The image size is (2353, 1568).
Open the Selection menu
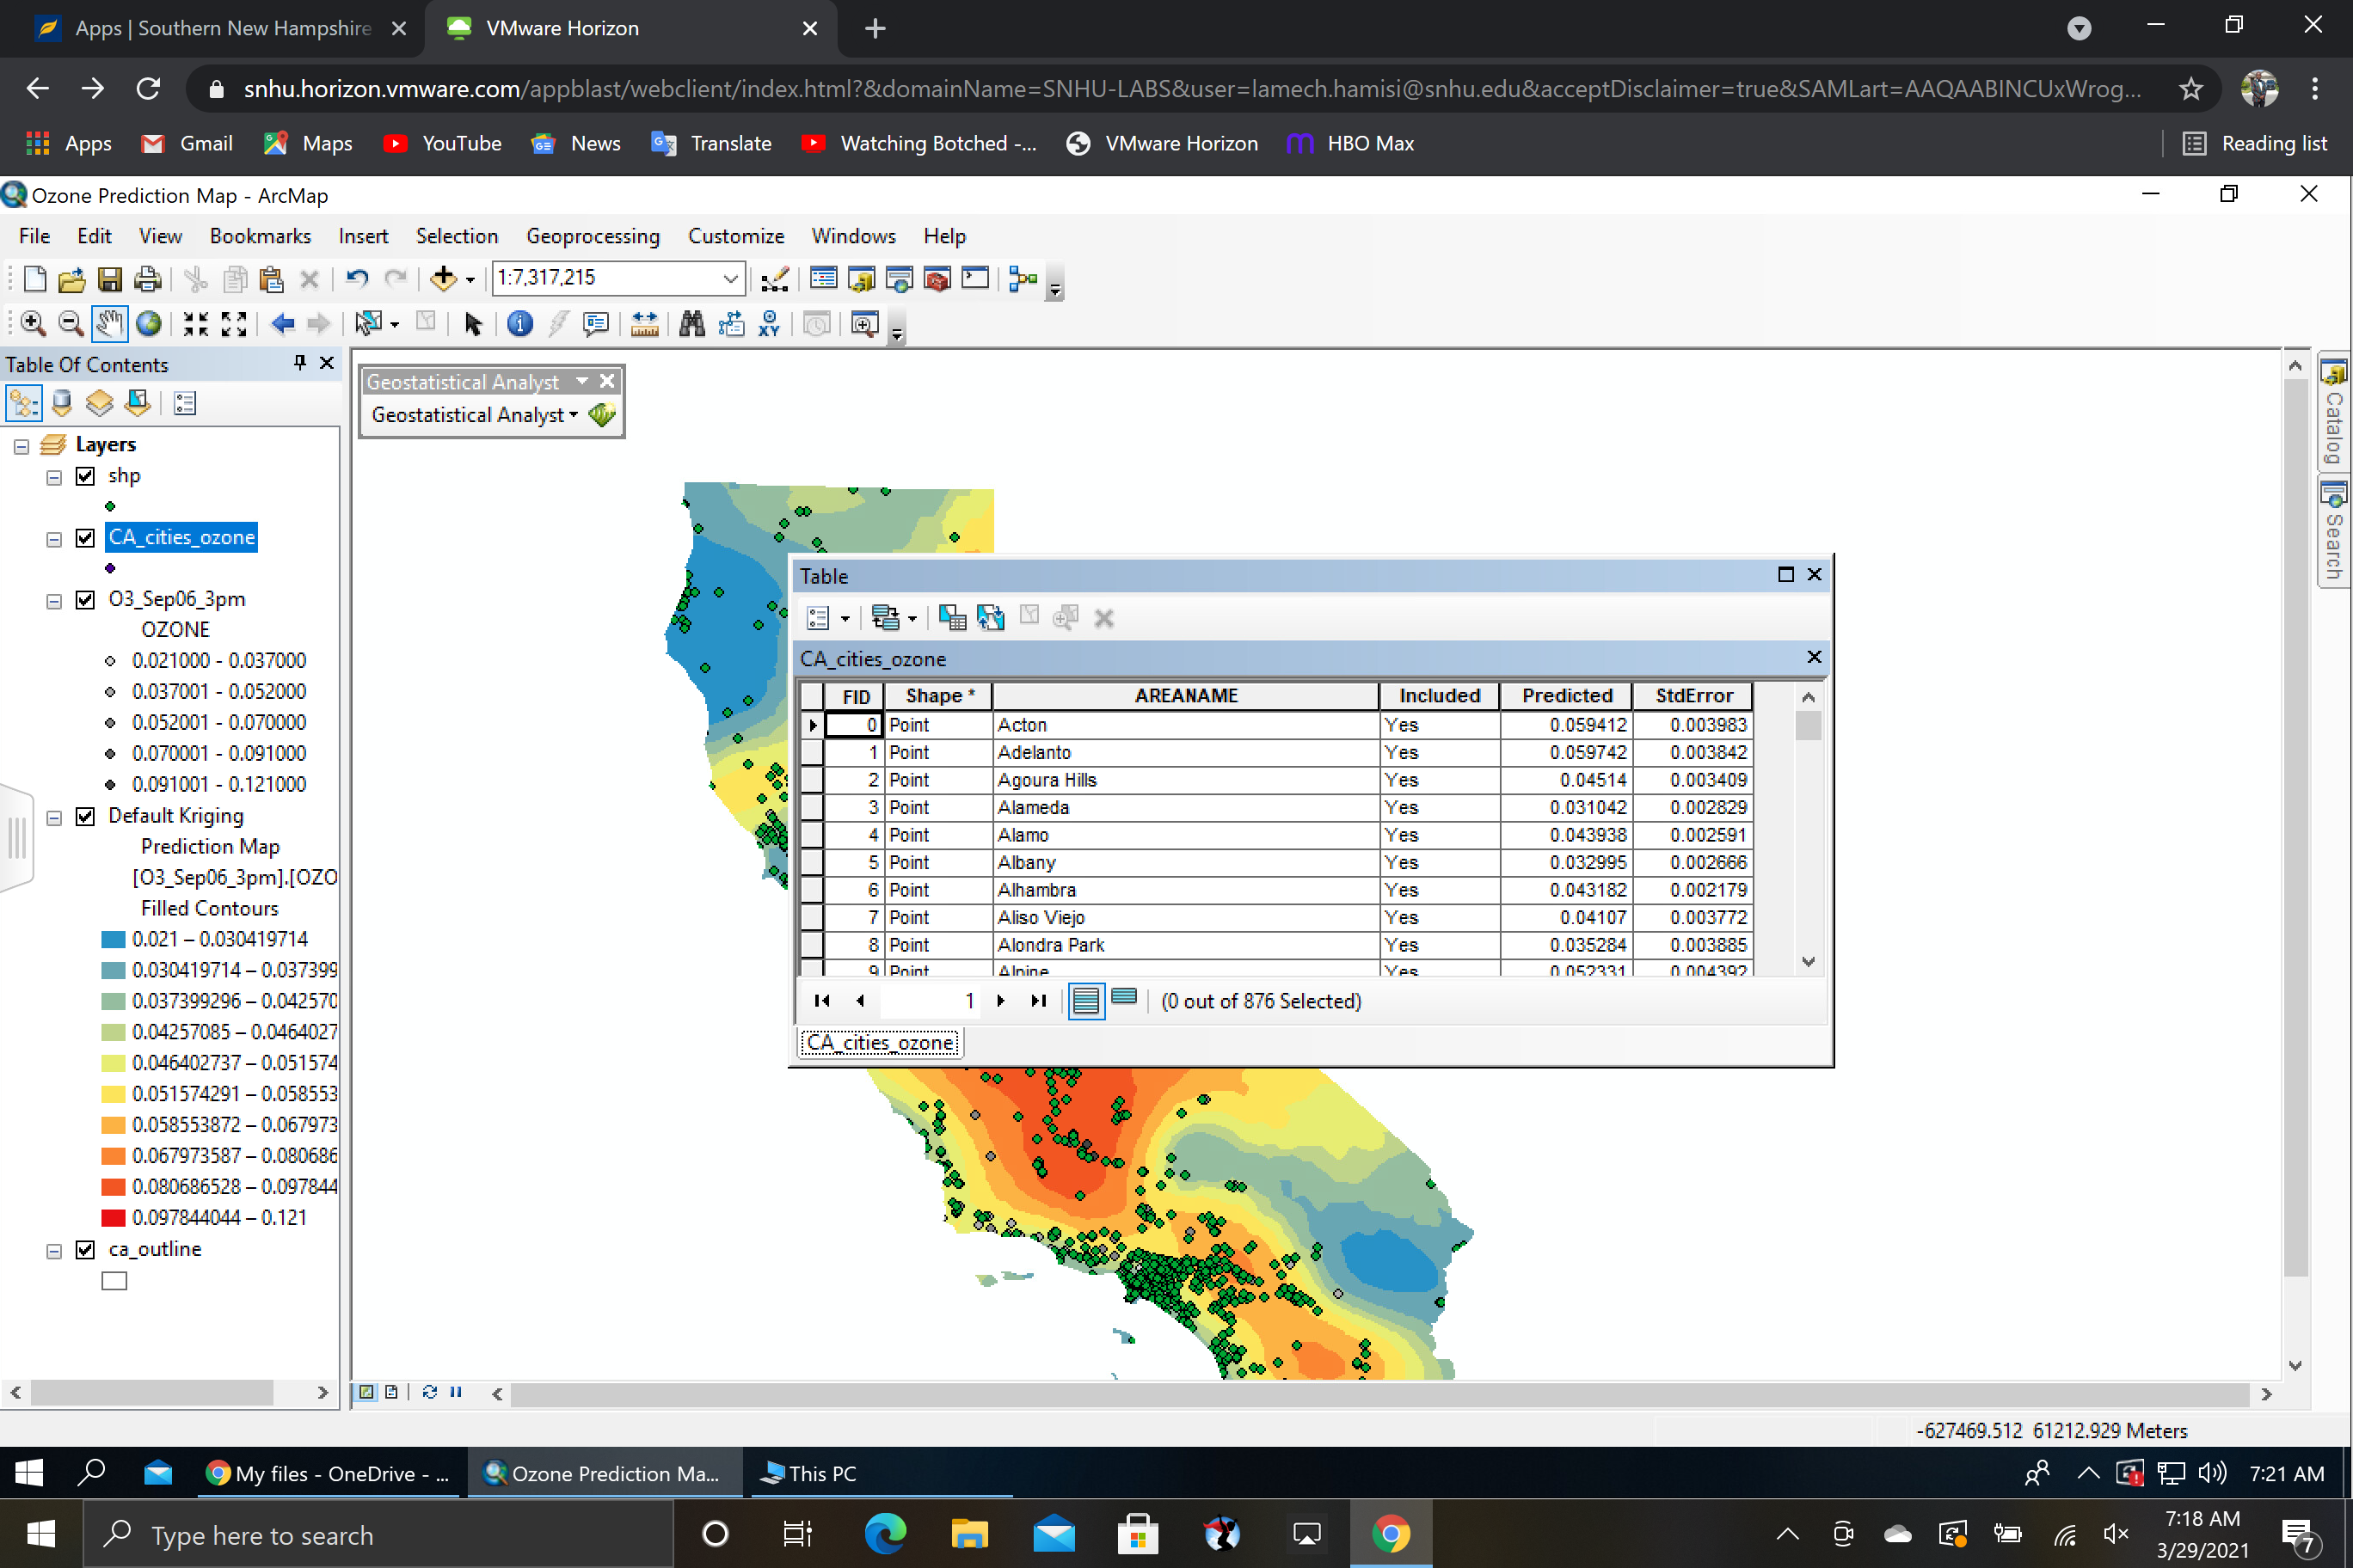point(458,236)
